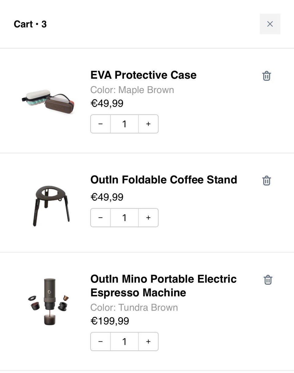294x373 pixels.
Task: Open the Espresso Machine product thumbnail
Action: click(x=49, y=301)
